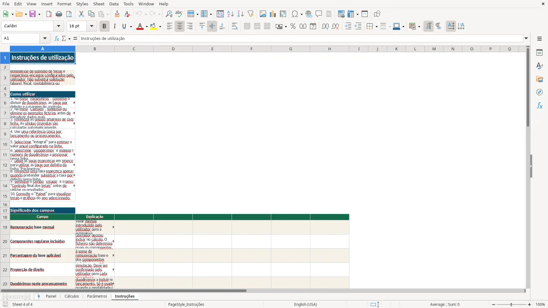
Task: Click Sort Descending icon
Action: point(241,14)
